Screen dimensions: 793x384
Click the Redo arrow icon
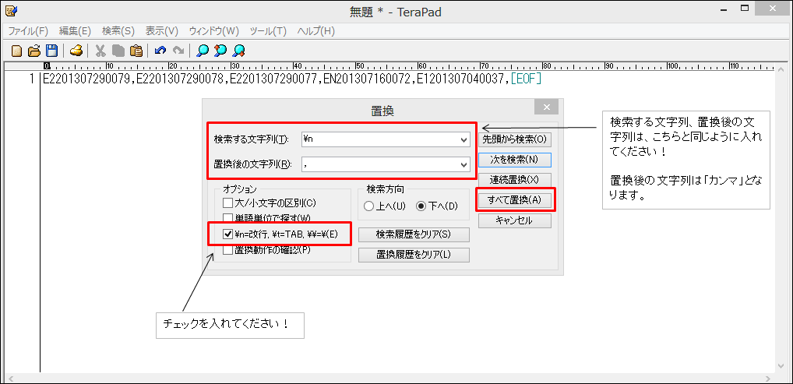(x=178, y=51)
